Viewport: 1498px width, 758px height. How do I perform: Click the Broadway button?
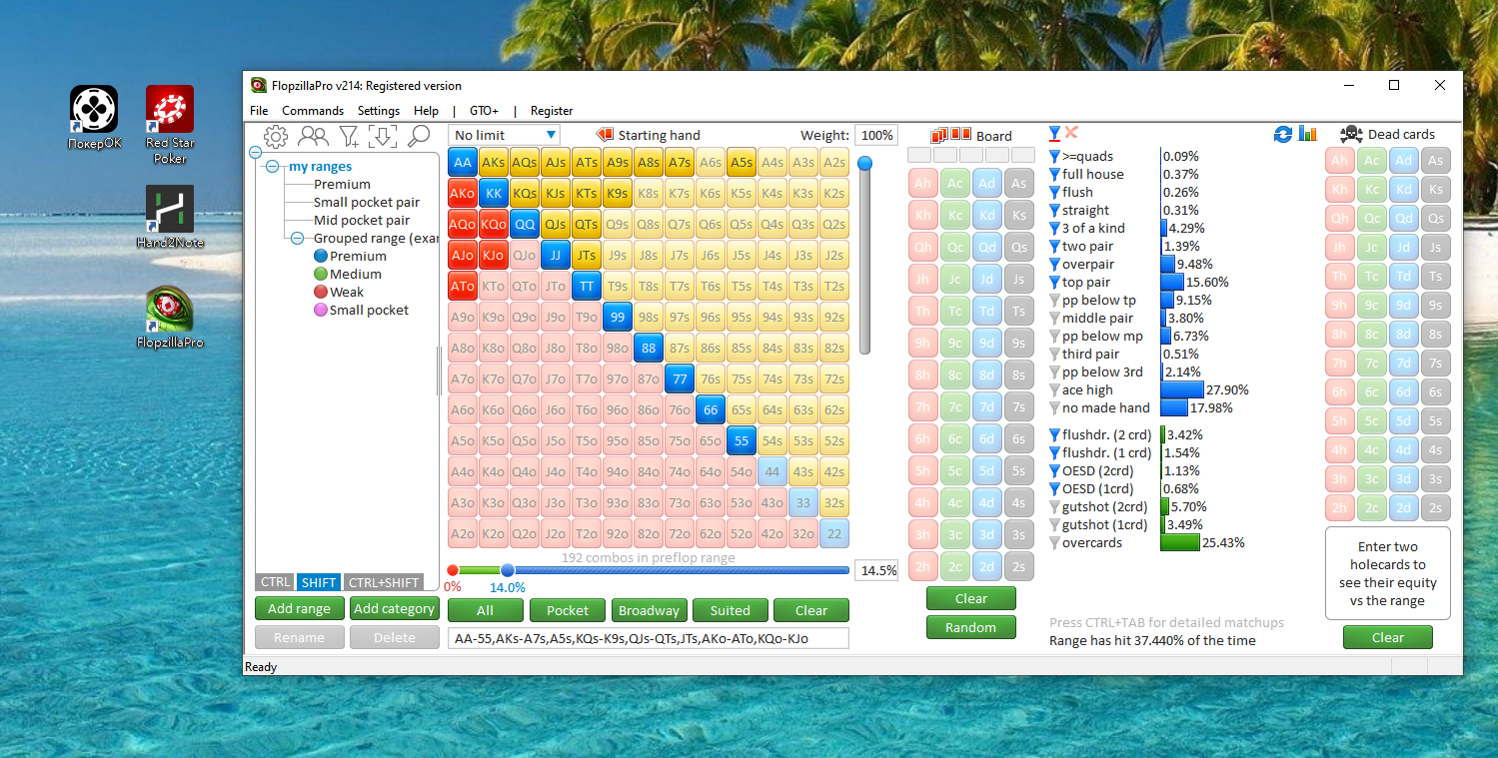tap(649, 610)
